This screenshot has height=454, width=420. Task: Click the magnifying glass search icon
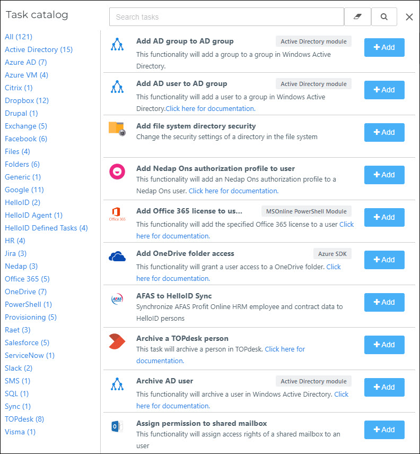384,17
